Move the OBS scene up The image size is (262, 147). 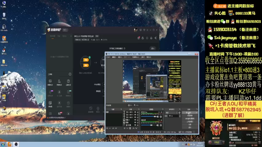(x=113, y=128)
